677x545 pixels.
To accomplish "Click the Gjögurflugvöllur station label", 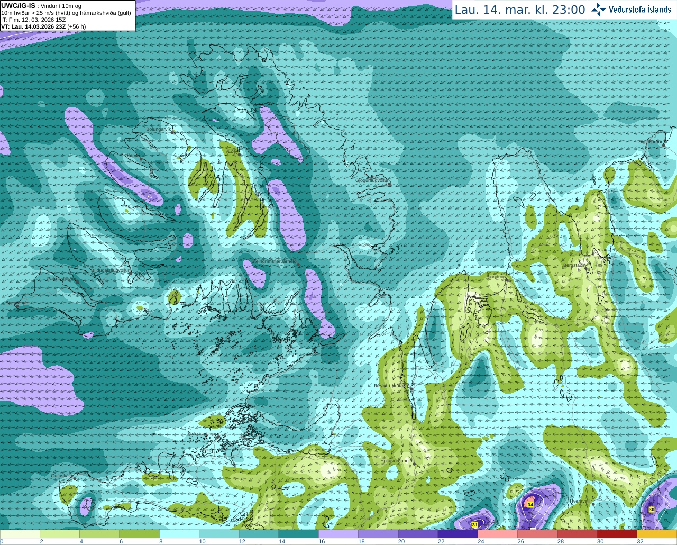I will pos(372,180).
